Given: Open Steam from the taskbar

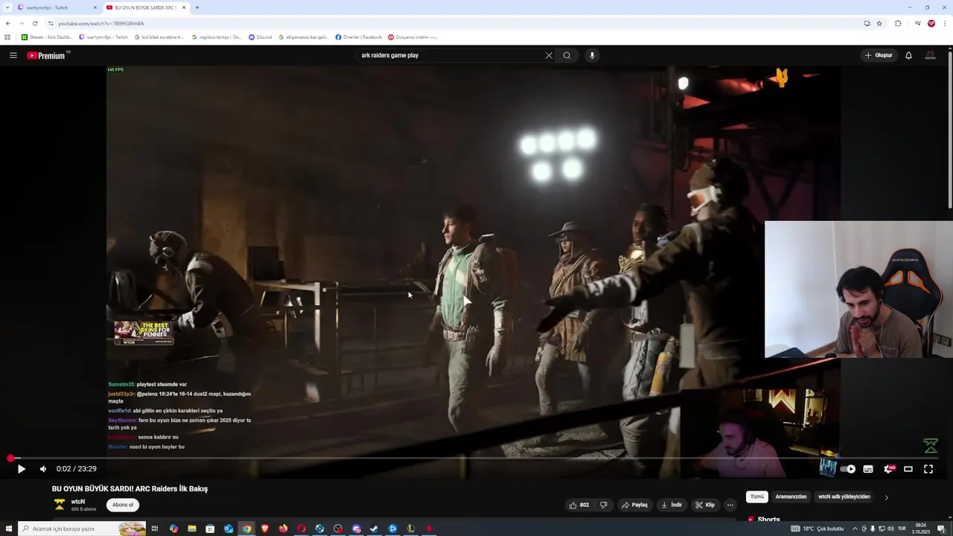Looking at the screenshot, I should coord(374,529).
